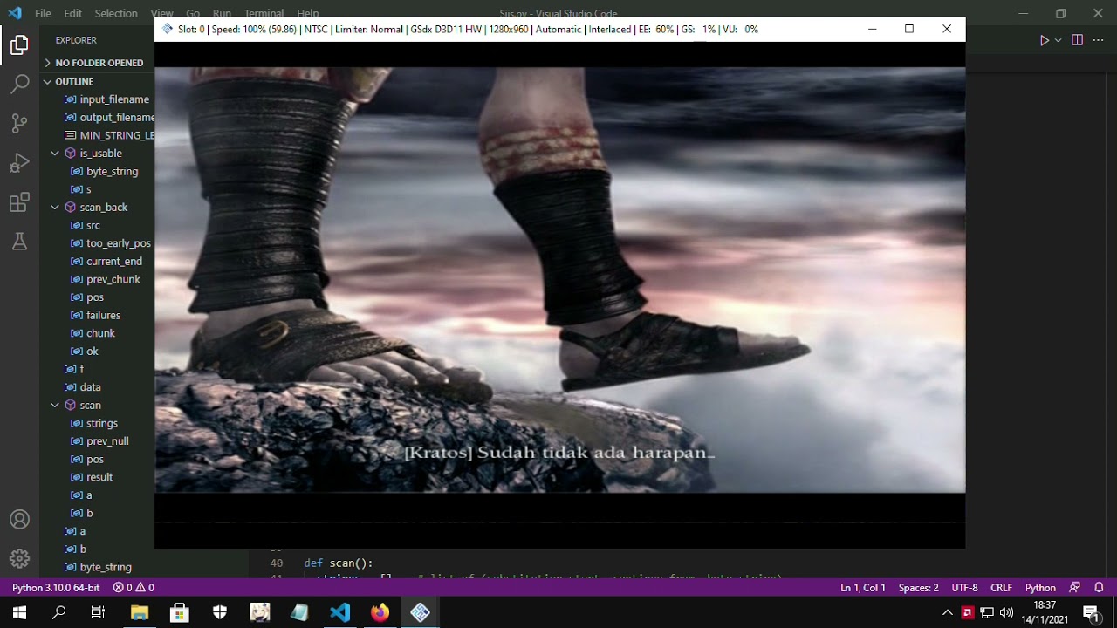Open the File menu
1117x628 pixels.
pos(43,13)
